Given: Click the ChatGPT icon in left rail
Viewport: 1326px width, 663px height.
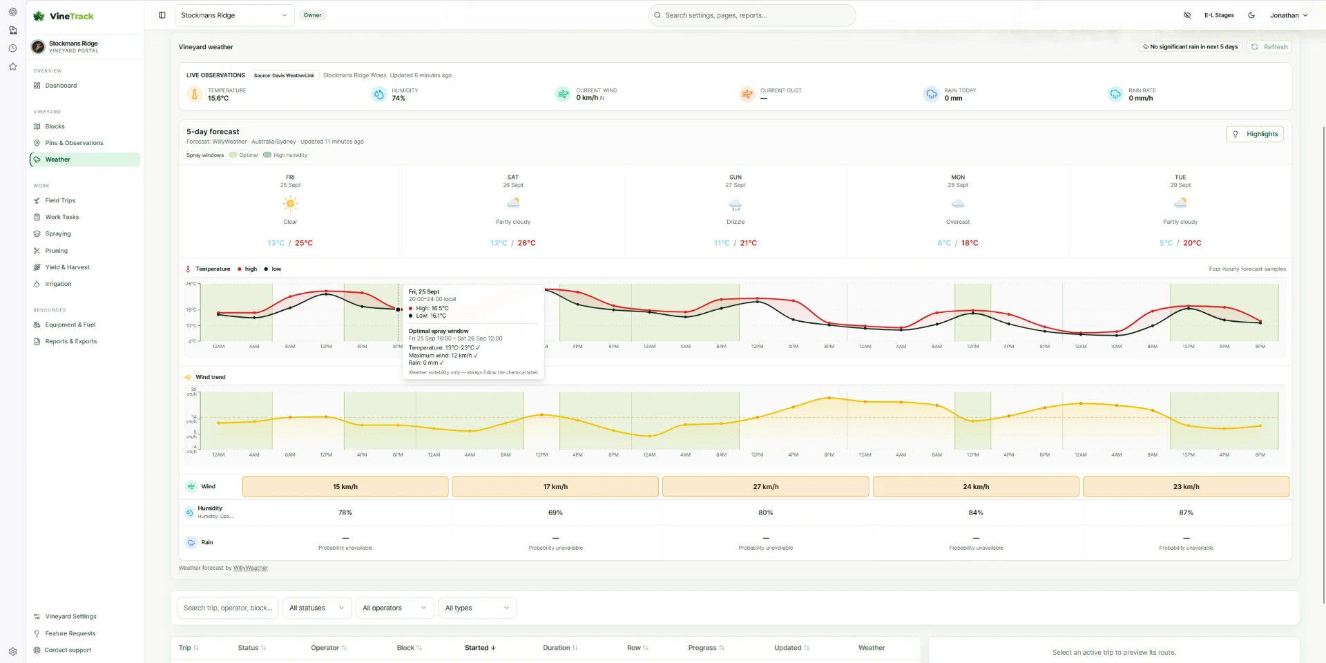Looking at the screenshot, I should (12, 12).
